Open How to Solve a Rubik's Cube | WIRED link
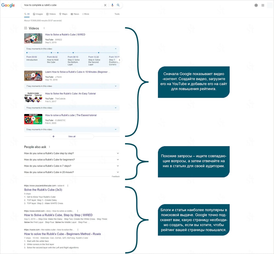 coord(65,35)
